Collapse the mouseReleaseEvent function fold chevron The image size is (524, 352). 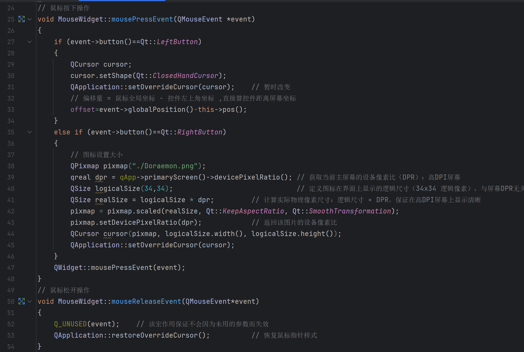click(30, 301)
